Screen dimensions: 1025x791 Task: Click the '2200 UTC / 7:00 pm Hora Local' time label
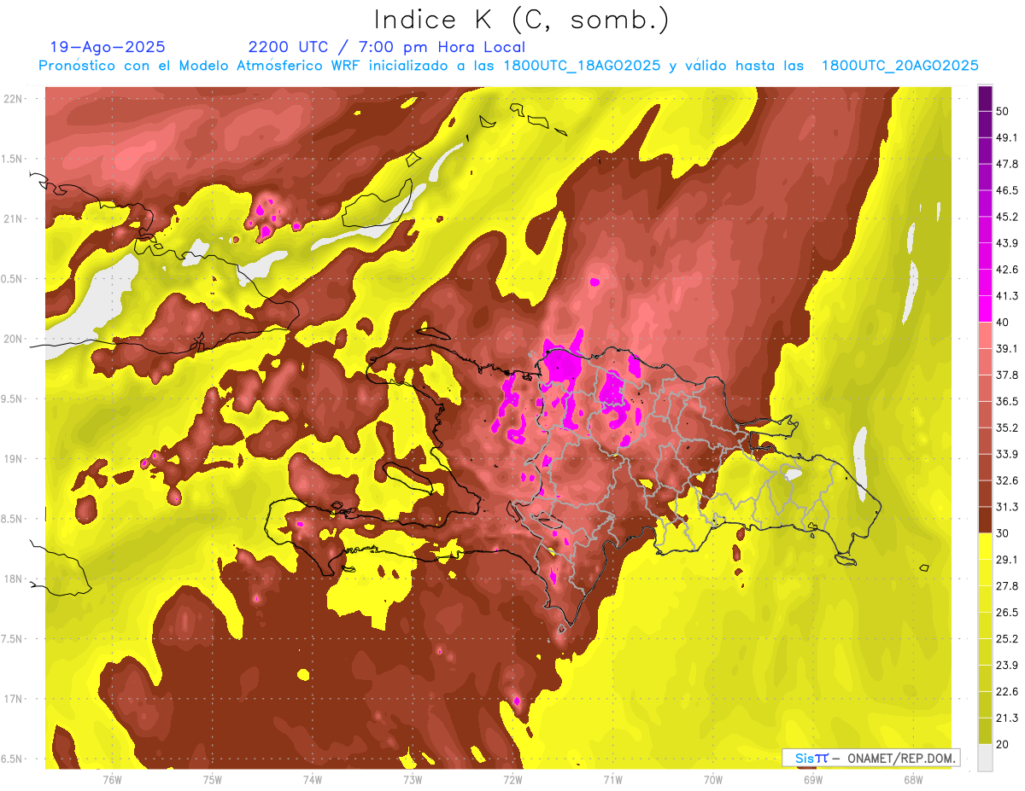pos(387,47)
